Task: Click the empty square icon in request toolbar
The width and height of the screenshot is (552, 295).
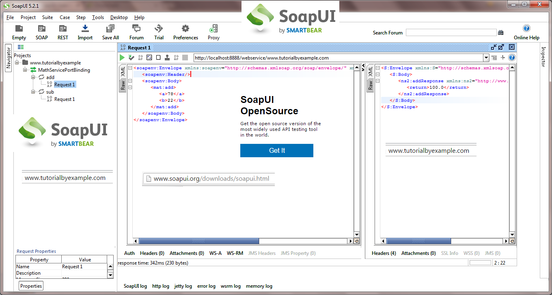Action: (158, 58)
